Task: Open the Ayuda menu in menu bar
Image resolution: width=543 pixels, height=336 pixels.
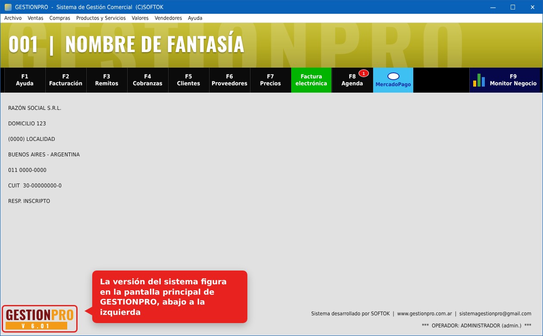Action: pos(195,18)
